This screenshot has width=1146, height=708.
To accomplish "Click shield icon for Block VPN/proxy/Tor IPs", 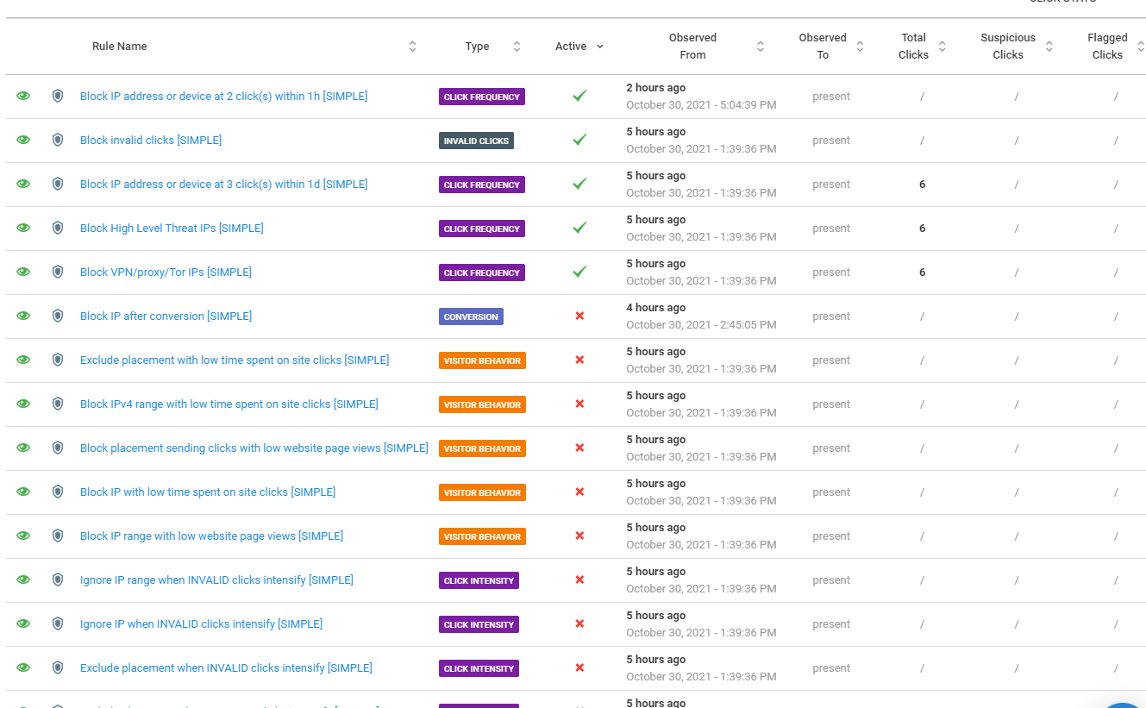I will click(58, 272).
